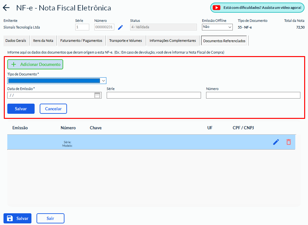308x225 pixels.
Task: Open the calendar picker for Data de Emissão
Action: (97, 95)
